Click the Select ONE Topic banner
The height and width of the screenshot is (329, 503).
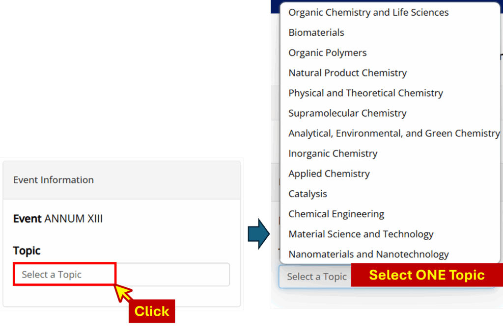[426, 275]
